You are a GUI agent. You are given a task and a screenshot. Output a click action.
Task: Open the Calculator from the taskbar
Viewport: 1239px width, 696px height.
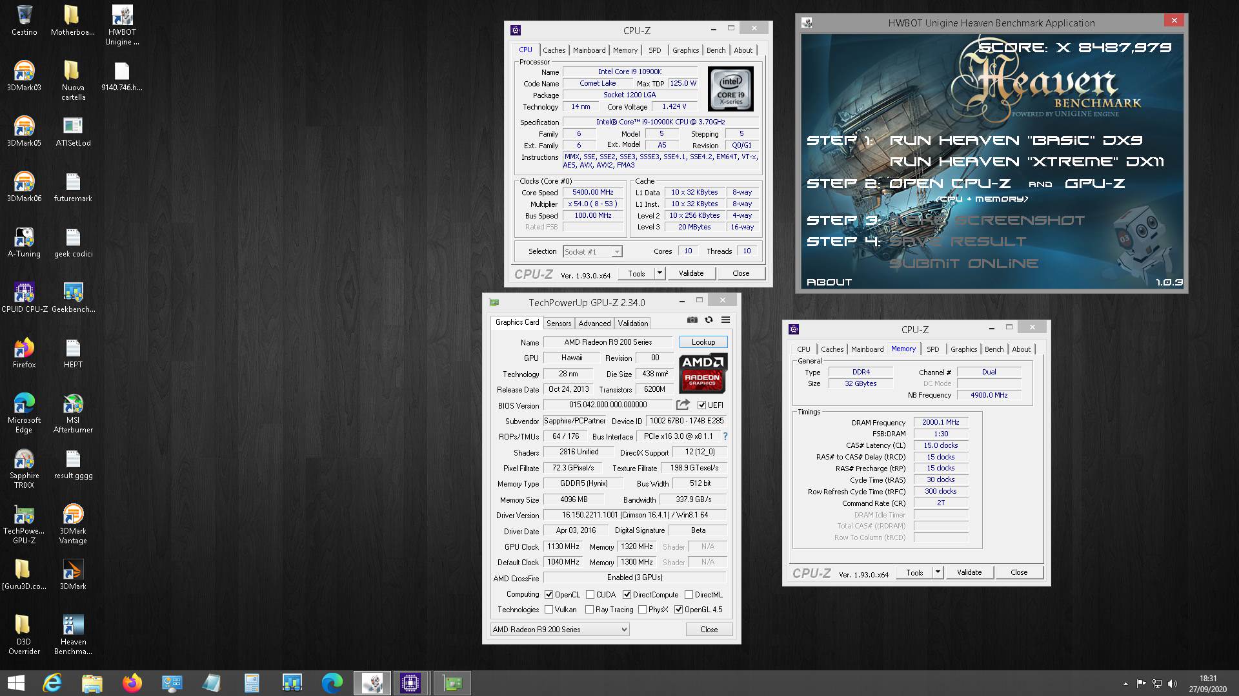(x=252, y=682)
